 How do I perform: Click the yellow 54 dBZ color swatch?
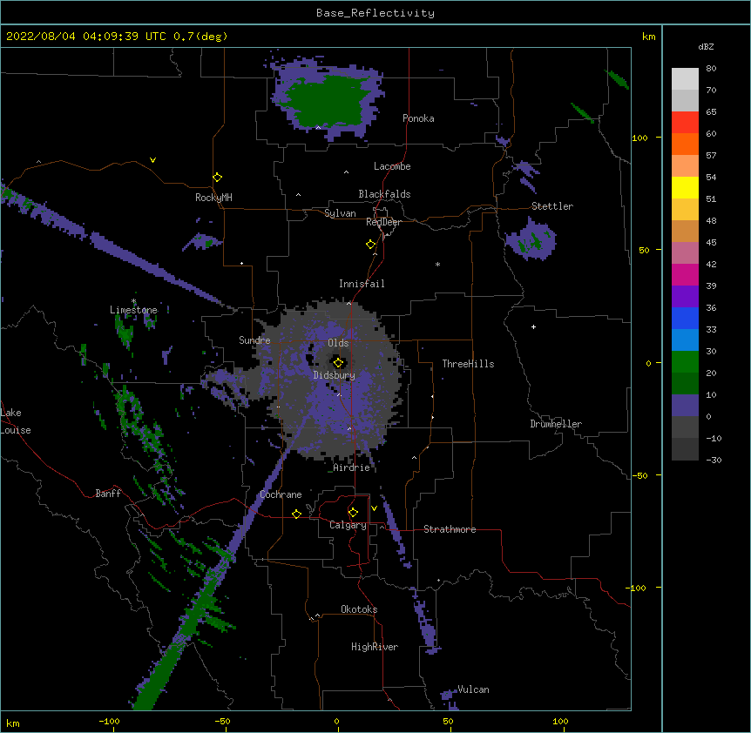point(685,187)
